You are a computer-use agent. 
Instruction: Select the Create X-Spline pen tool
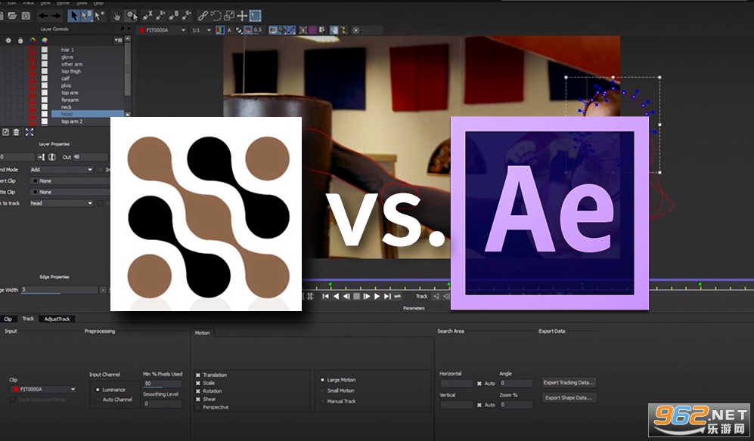[x=147, y=16]
